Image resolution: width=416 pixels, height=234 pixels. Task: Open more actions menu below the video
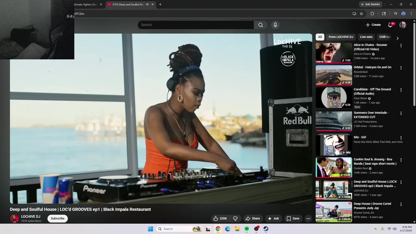[x=308, y=218]
